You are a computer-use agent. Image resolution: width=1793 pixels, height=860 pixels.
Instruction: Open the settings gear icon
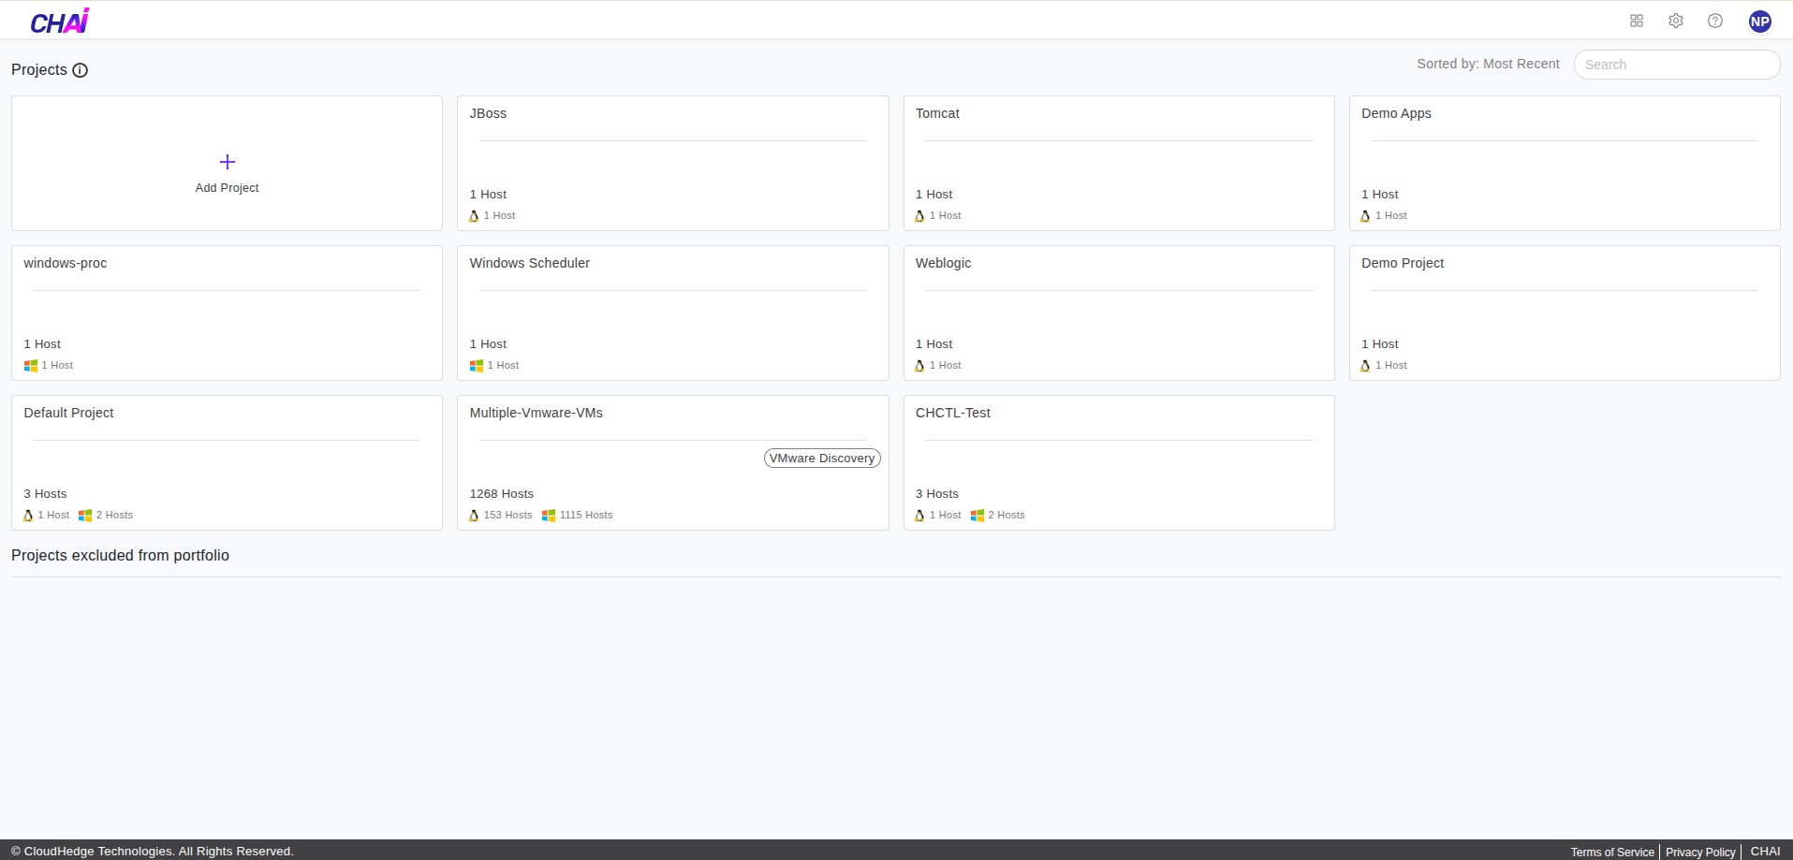1676,20
